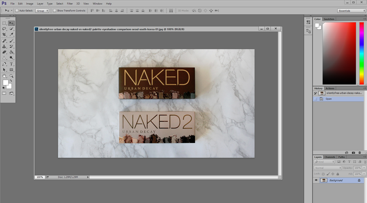367x203 pixels.
Task: Click the foreground color swatch in toolbox
Action: [x=6, y=82]
